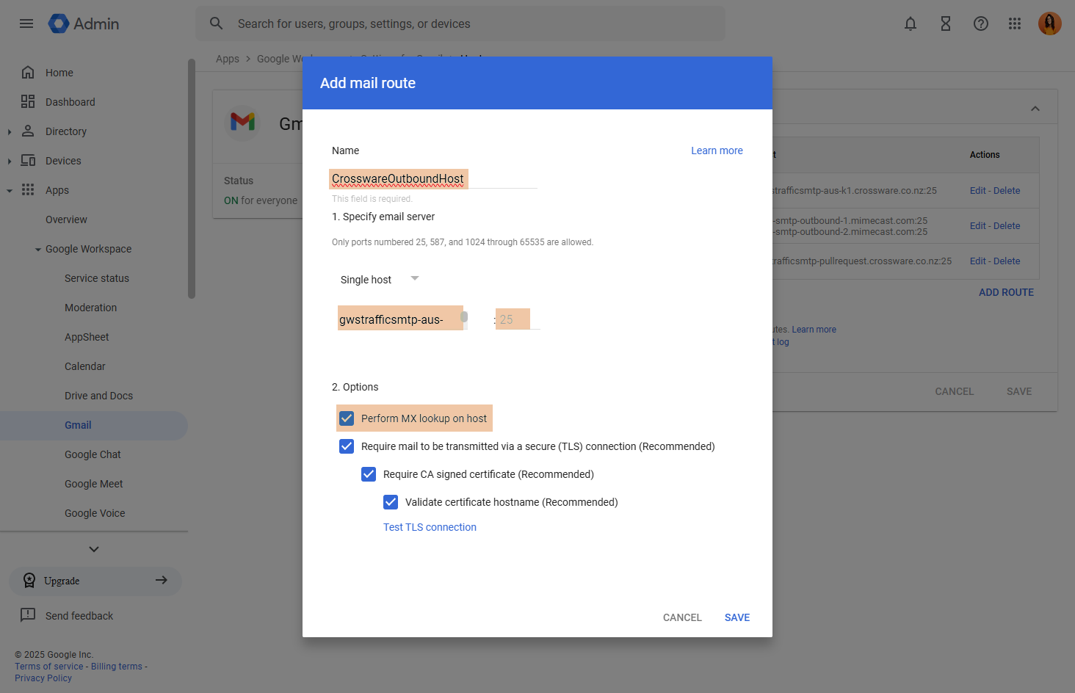Click the search magnifier icon
The image size is (1075, 693).
[216, 23]
